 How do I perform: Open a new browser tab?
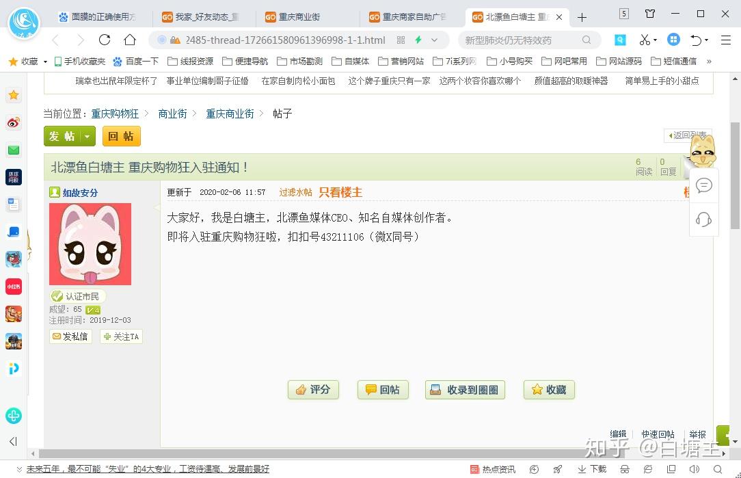point(582,18)
